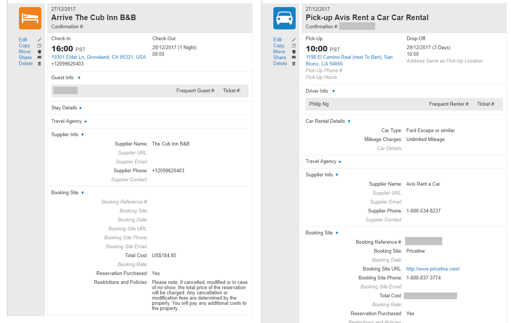Copy the Cub Inn B&B reservation
511x323 pixels.
point(25,45)
